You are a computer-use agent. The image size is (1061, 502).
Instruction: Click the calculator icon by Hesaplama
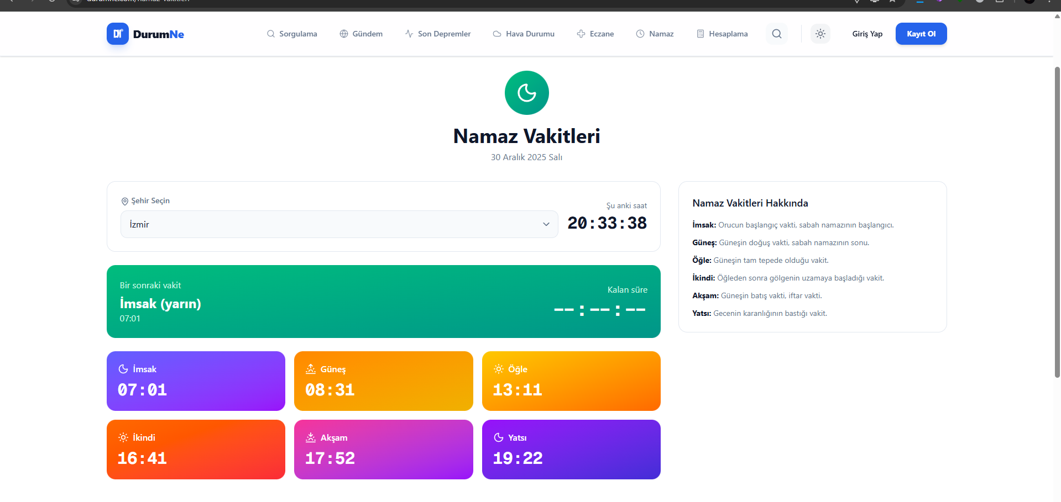coord(701,34)
